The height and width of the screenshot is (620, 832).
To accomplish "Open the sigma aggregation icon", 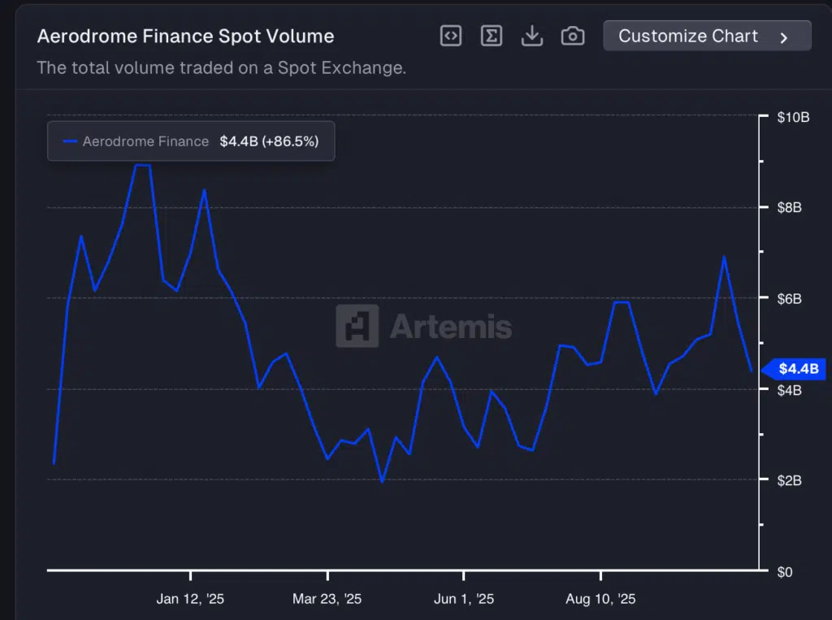I will coord(491,35).
